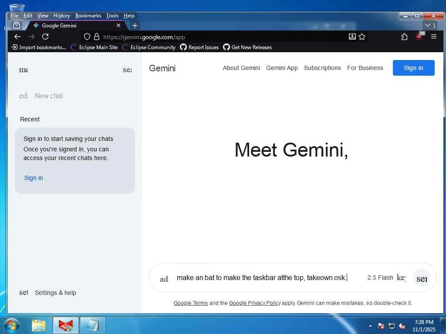Image resolution: width=446 pixels, height=334 pixels.
Task: Click the padlock site information icon
Action: (97, 37)
